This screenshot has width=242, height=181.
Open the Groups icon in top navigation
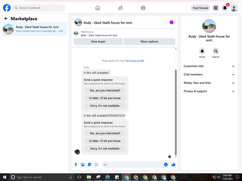[143, 8]
